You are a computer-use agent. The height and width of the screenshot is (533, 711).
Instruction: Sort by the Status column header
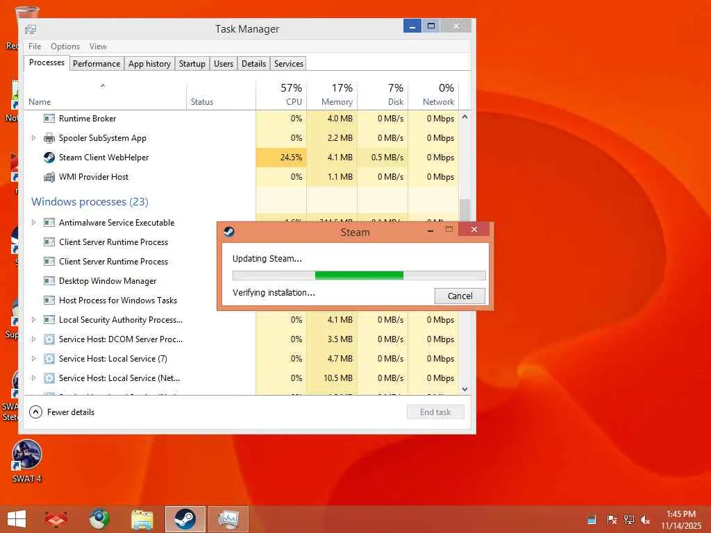221,95
